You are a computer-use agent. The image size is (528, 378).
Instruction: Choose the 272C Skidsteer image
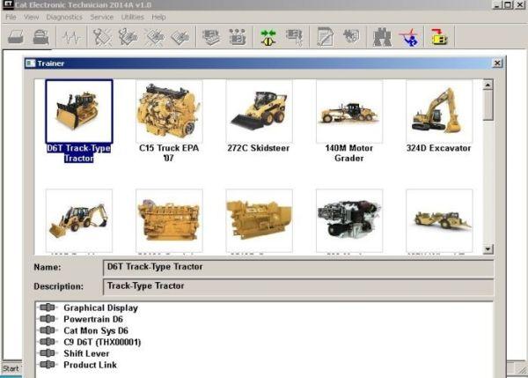(x=259, y=111)
